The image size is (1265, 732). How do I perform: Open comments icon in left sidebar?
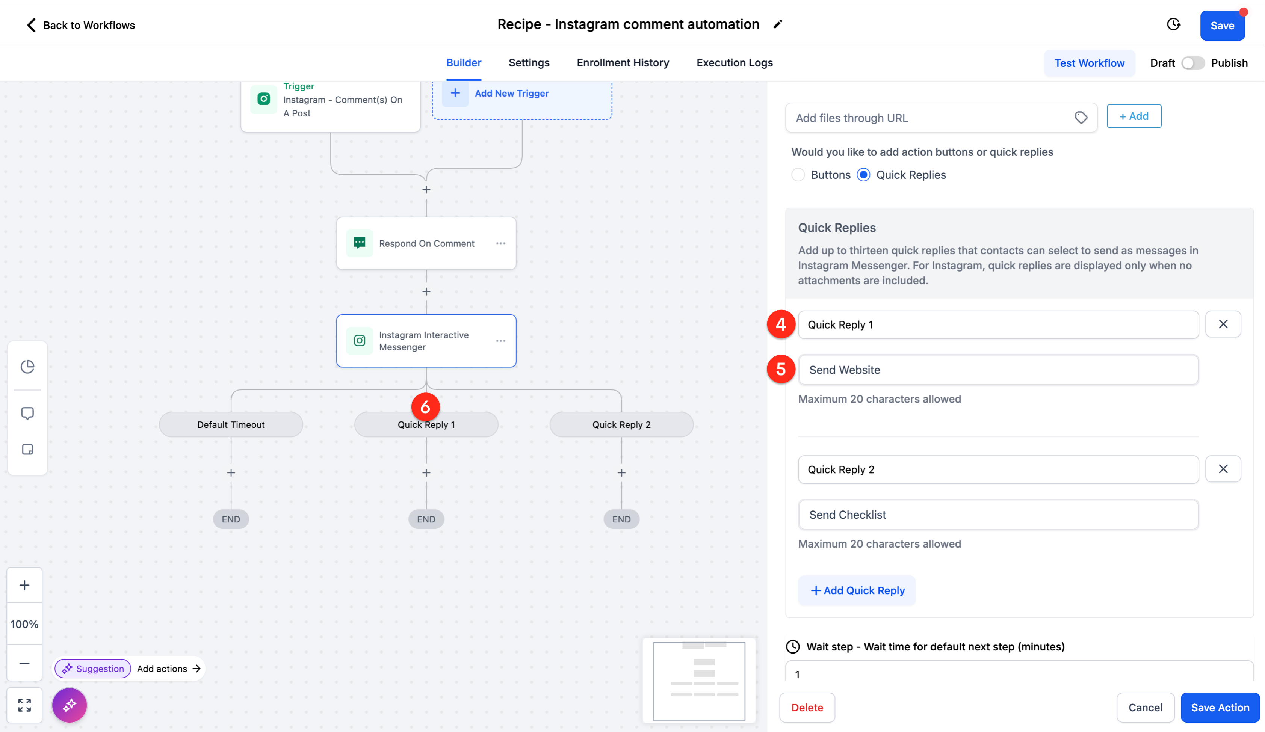point(27,413)
